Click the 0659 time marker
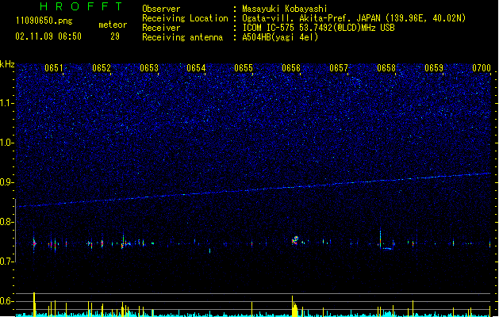The image size is (499, 317). click(x=434, y=68)
